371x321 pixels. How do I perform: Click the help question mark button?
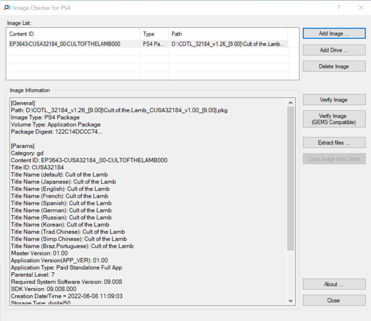pos(339,8)
